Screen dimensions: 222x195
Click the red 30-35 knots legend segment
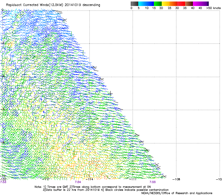[181, 4]
